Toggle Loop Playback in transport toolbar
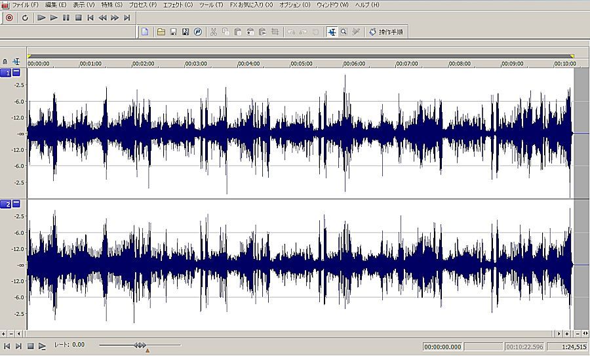590x356 pixels. pyautogui.click(x=25, y=18)
